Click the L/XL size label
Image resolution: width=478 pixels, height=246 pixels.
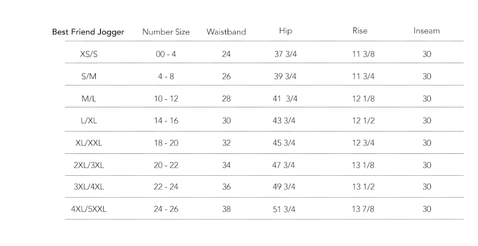click(89, 121)
